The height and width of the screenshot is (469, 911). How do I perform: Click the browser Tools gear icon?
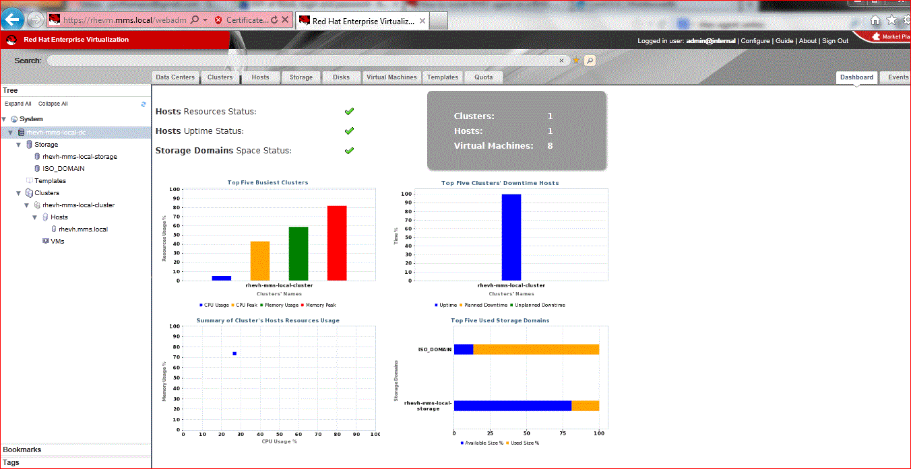pos(907,20)
